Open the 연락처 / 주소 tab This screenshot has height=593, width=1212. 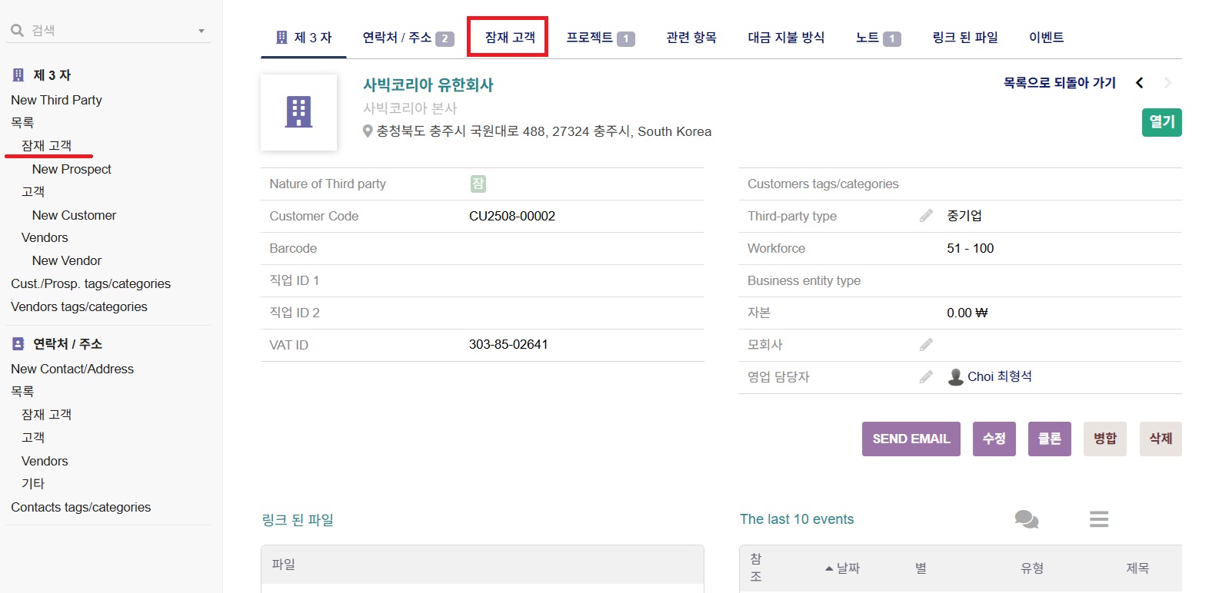coord(408,38)
